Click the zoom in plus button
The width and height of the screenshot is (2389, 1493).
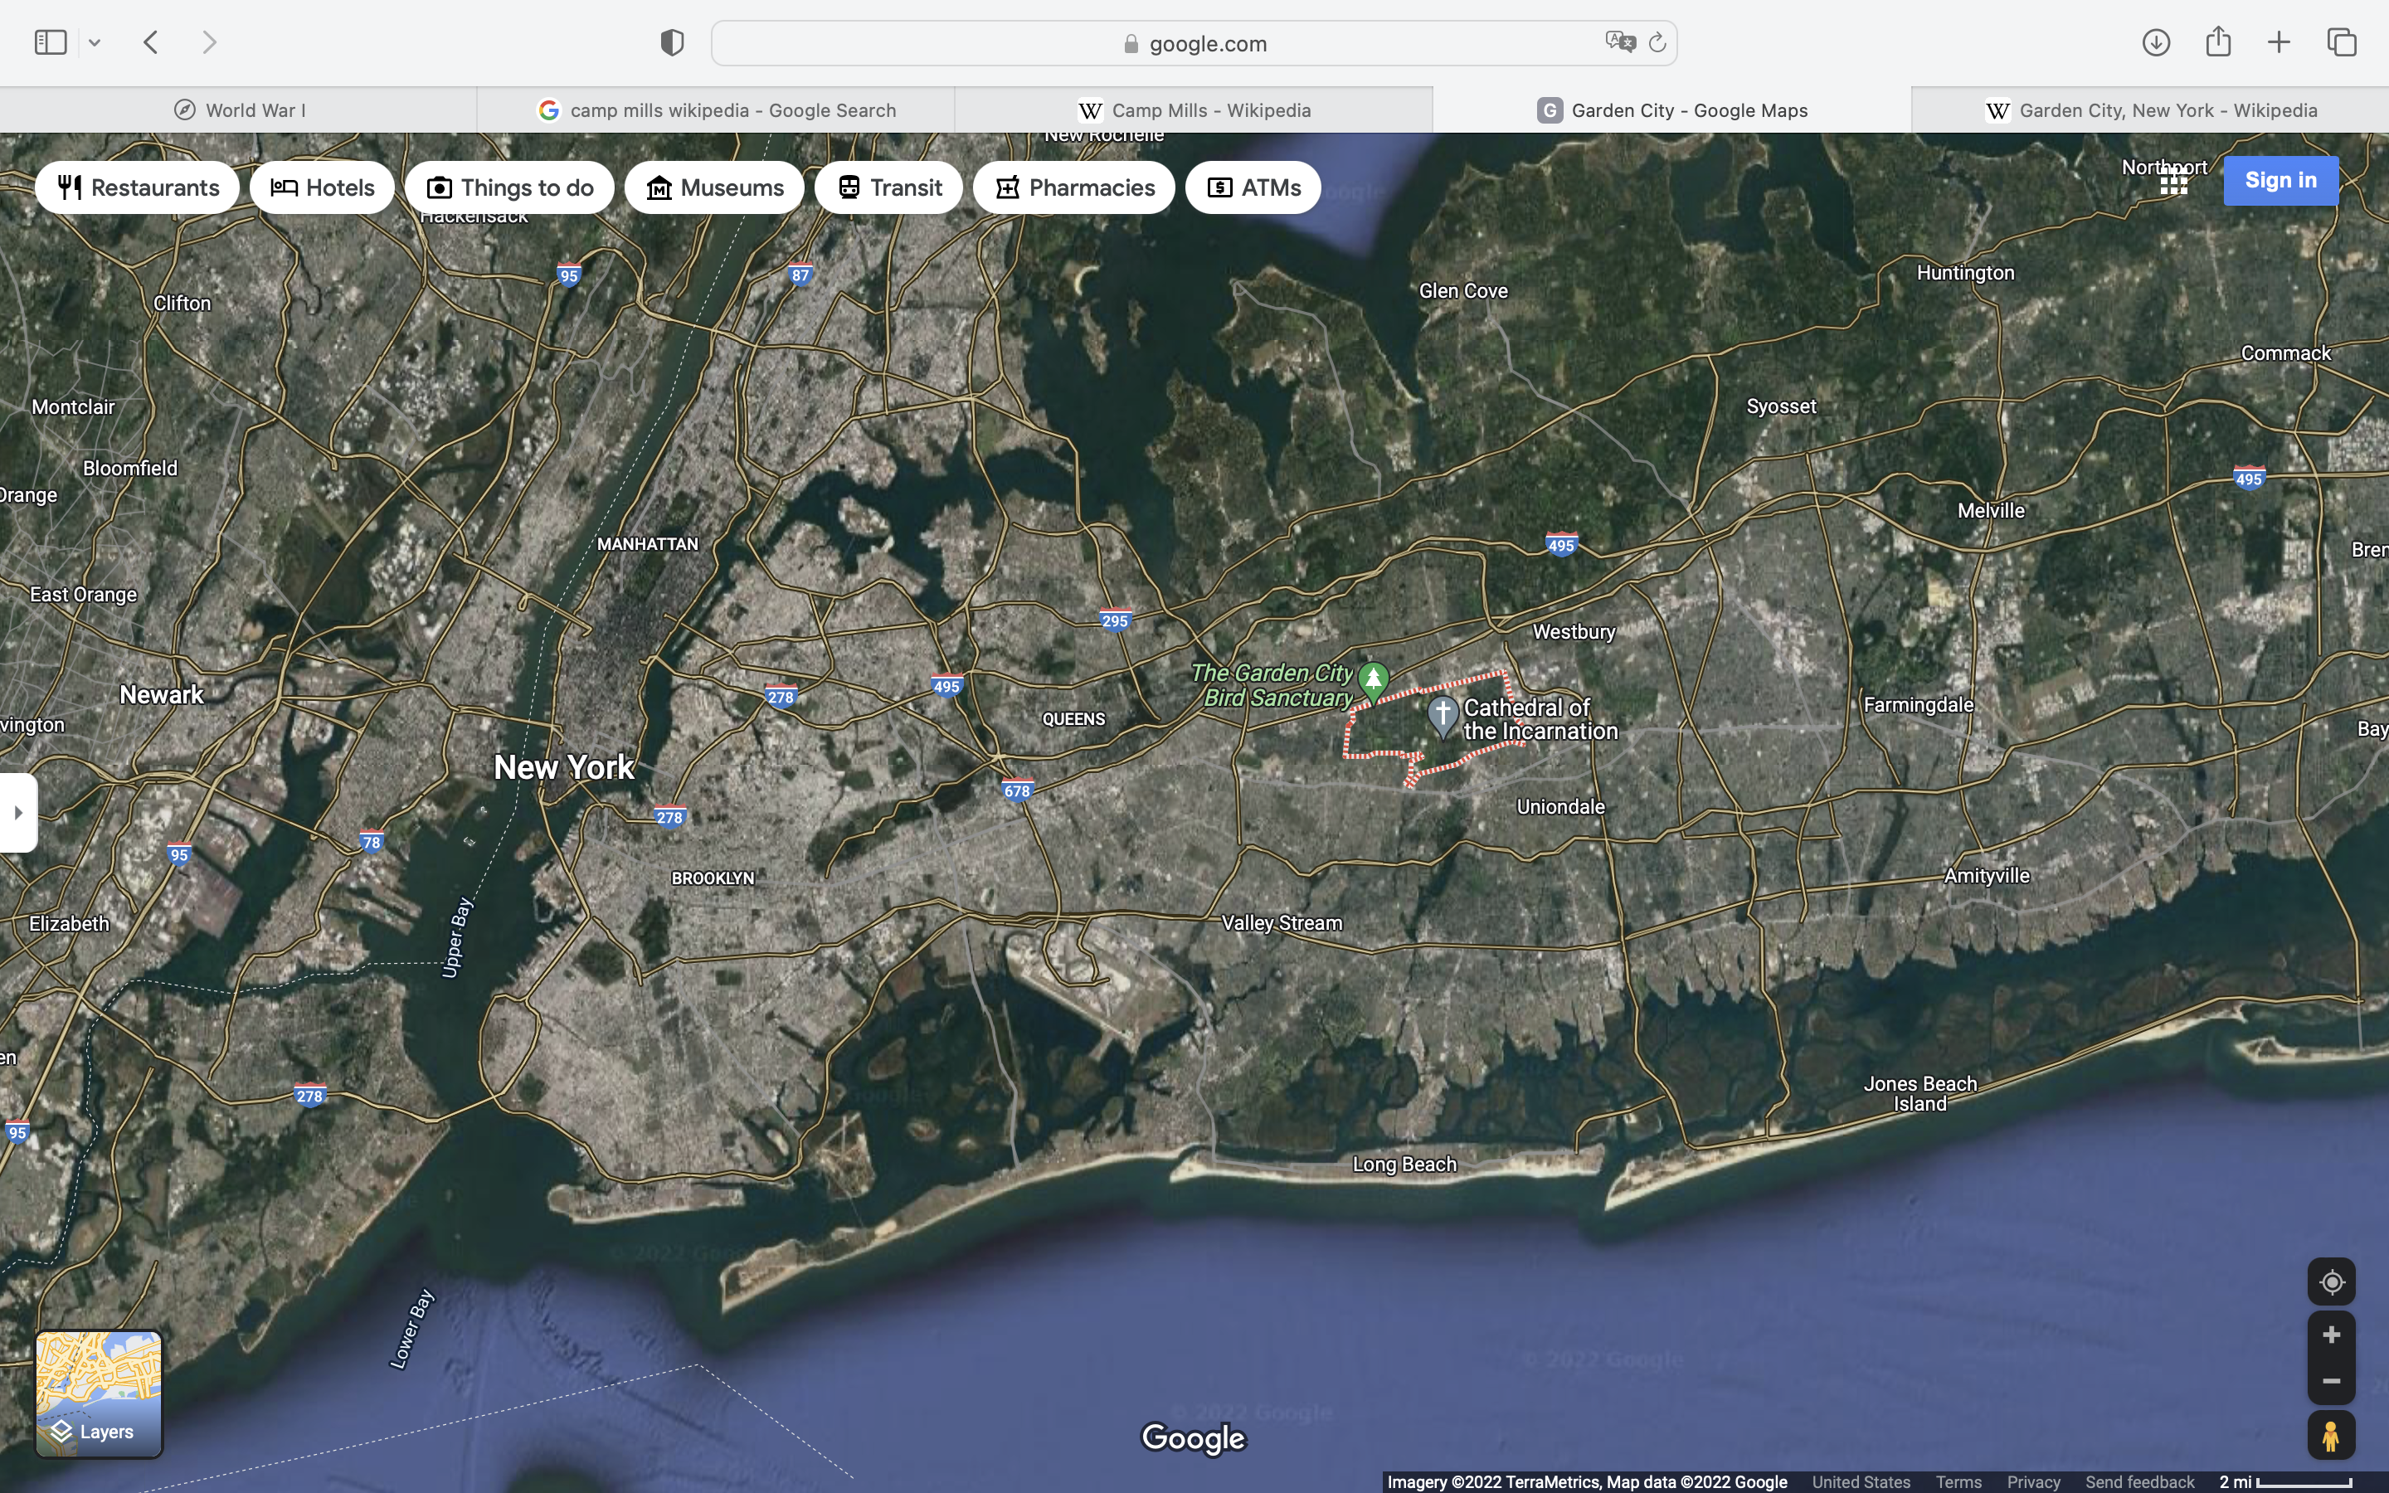[2331, 1335]
